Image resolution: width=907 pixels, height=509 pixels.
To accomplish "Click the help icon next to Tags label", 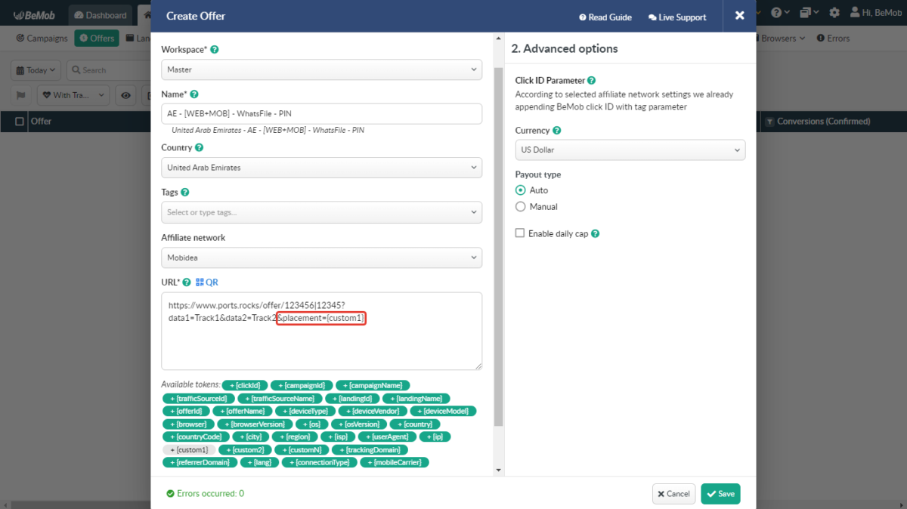I will click(x=185, y=193).
